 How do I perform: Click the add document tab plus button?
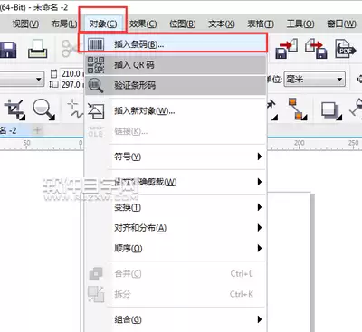click(x=38, y=130)
